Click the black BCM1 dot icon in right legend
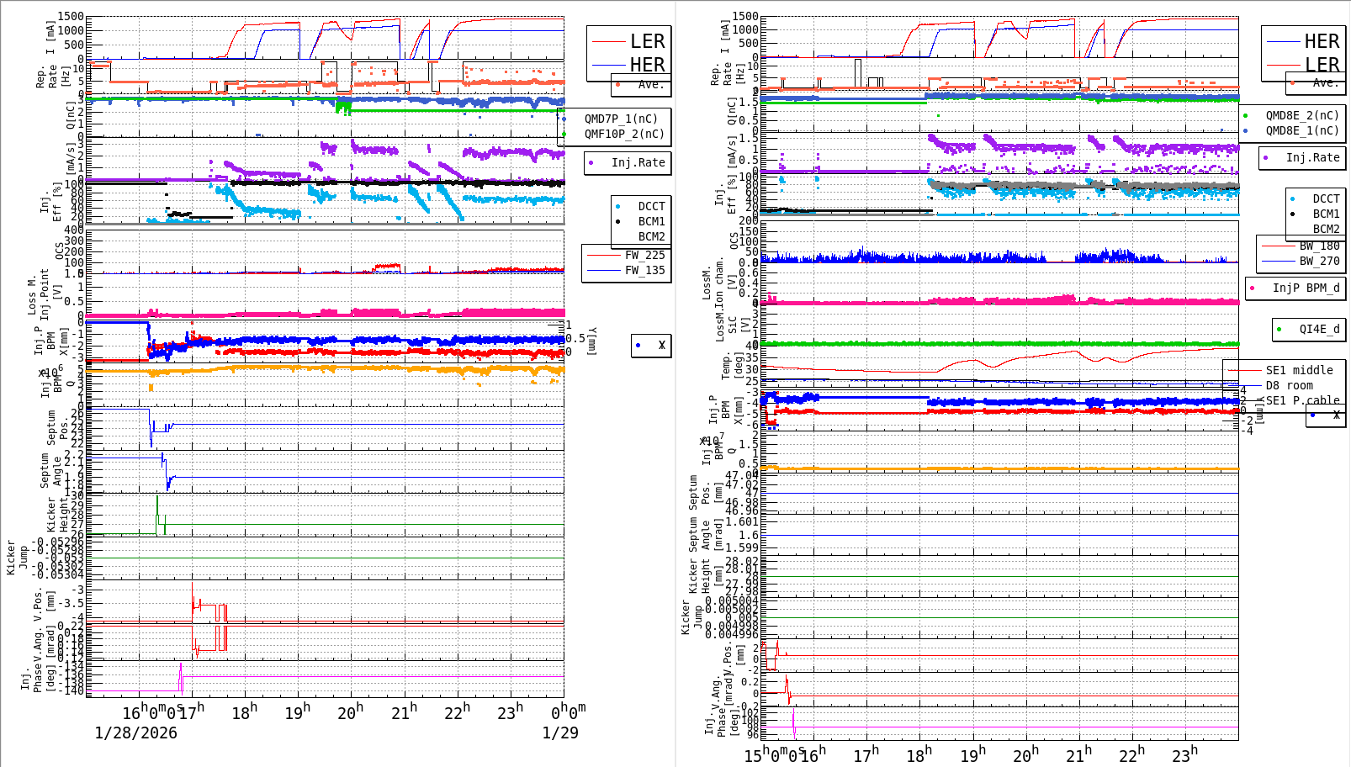The image size is (1351, 767). point(1291,214)
